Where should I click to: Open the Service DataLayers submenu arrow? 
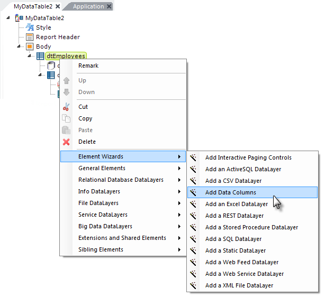click(179, 215)
